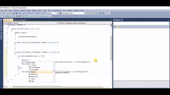Toggle Alphabetical sort in Properties panel

[118, 27]
